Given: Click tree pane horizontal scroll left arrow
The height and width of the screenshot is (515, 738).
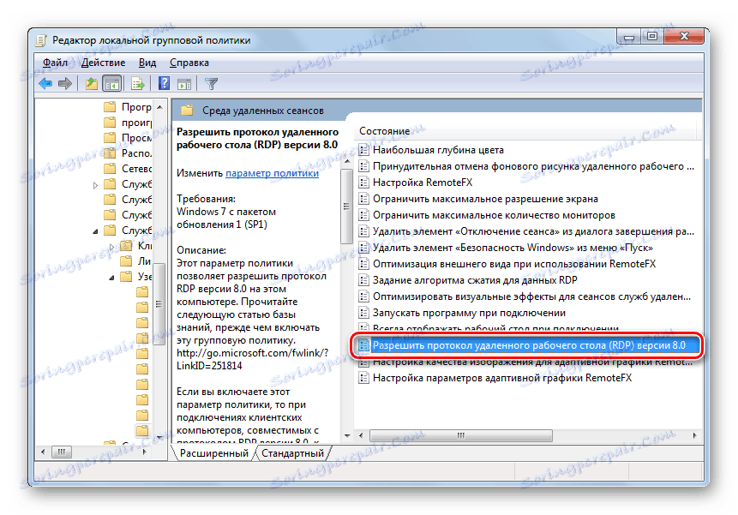Looking at the screenshot, I should [x=44, y=452].
